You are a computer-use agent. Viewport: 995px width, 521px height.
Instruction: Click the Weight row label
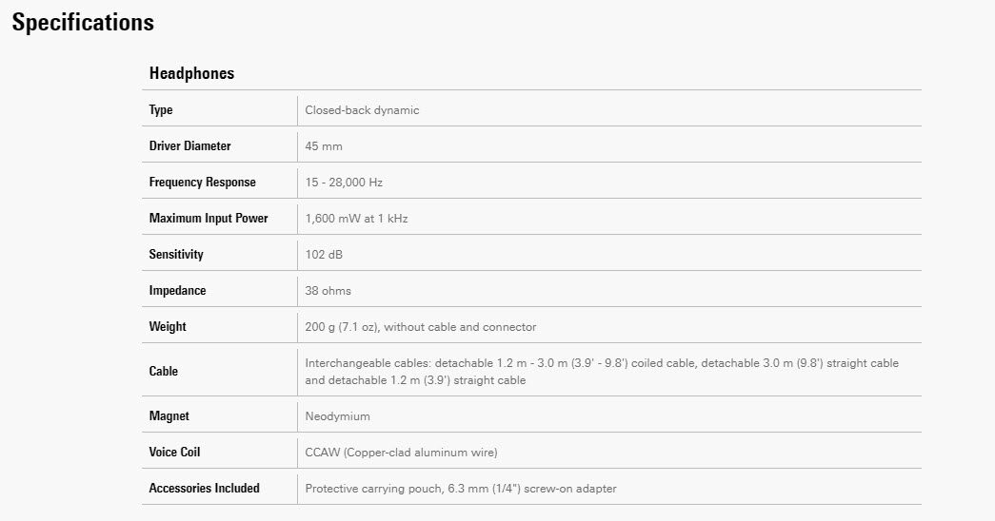coord(168,327)
